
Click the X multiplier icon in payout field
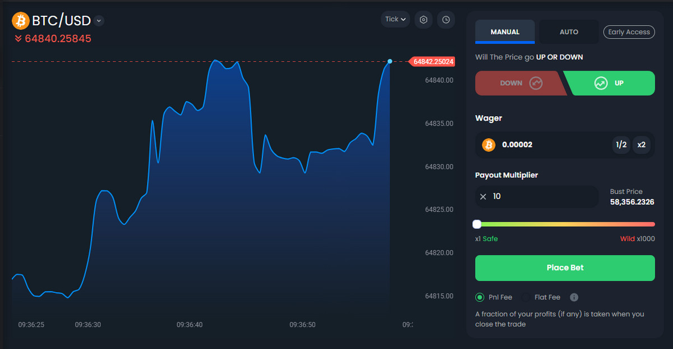click(483, 197)
